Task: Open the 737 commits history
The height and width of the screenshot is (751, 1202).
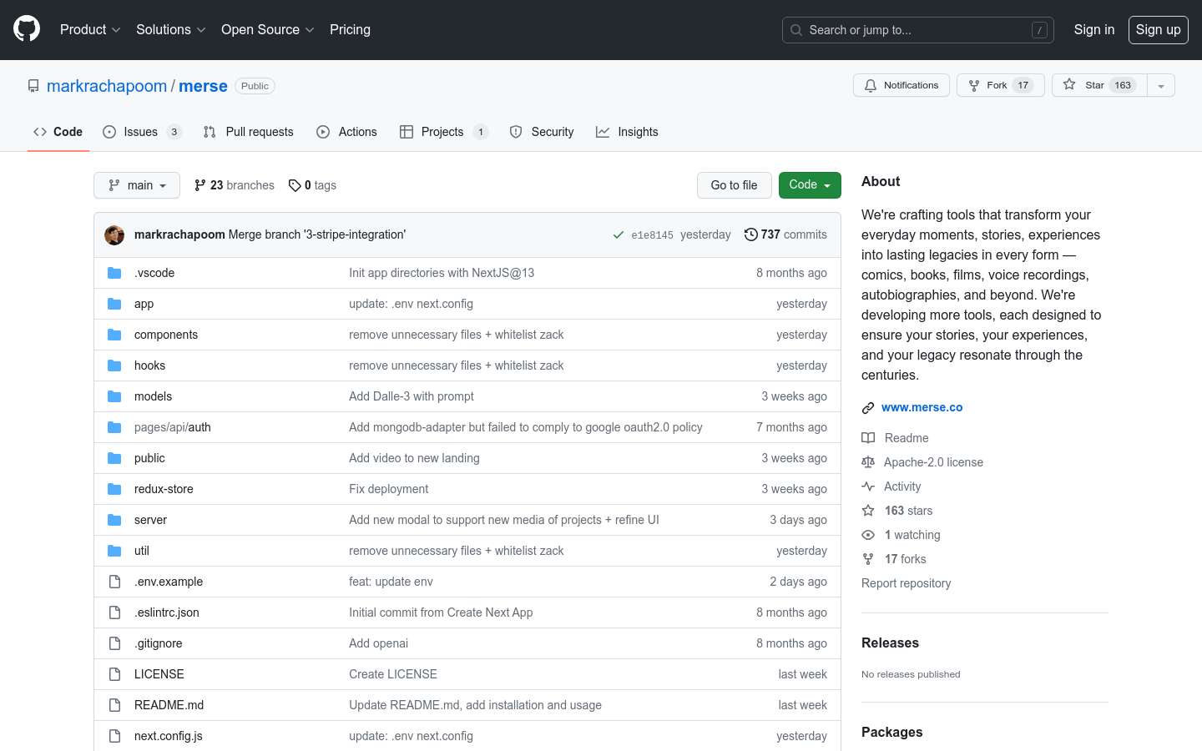Action: [x=785, y=234]
